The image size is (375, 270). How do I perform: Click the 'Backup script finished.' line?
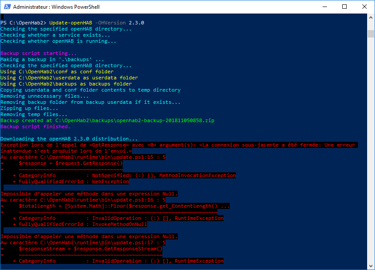35,126
